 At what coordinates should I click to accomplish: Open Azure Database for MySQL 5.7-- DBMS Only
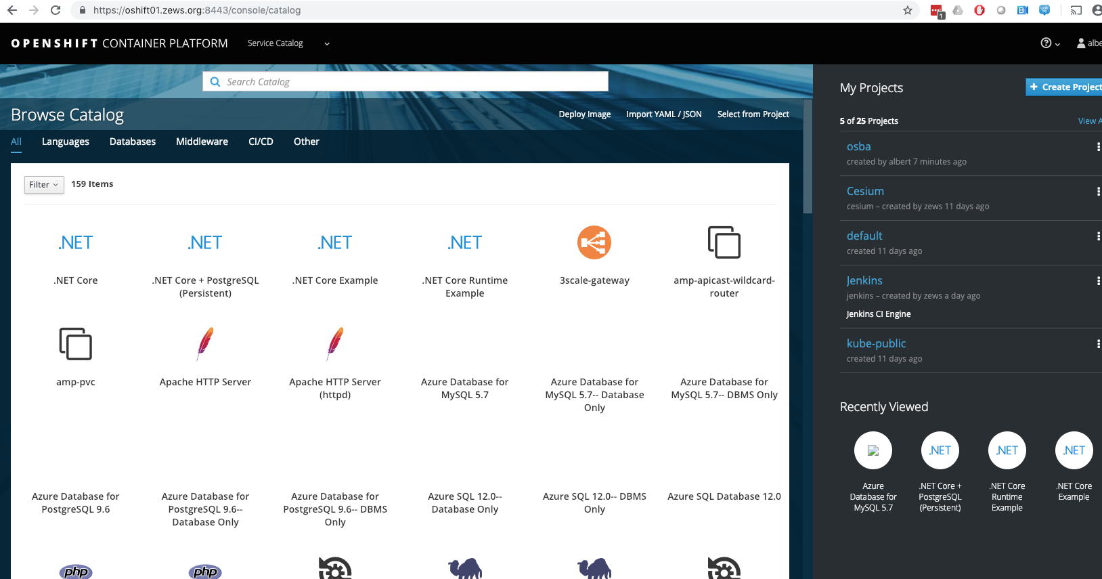(x=724, y=388)
